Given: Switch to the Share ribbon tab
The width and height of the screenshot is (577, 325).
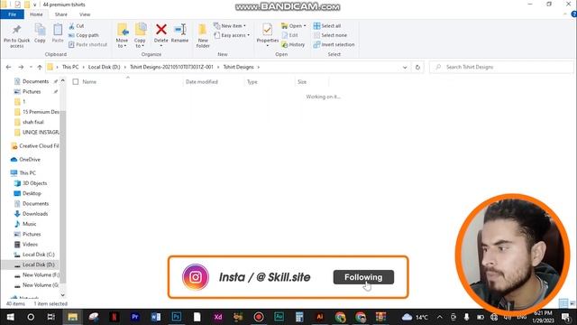Looking at the screenshot, I should tap(61, 14).
